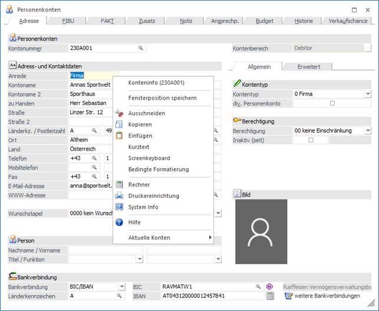Expand the Kontentyp dropdown
The image size is (379, 311).
coord(367,94)
